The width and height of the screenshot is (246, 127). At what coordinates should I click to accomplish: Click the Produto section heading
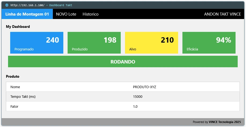click(13, 77)
